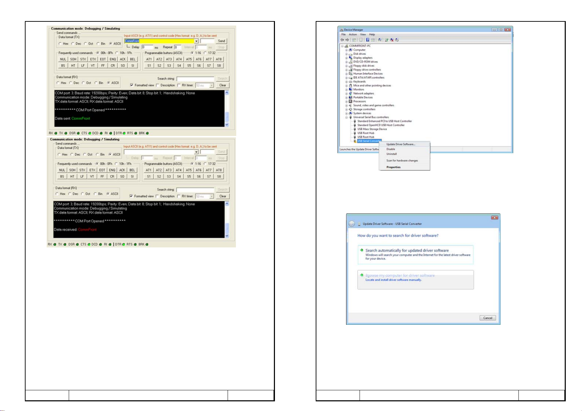Select Bin under Data format (RX), Data sent panel
The width and height of the screenshot is (582, 411).
pyautogui.click(x=96, y=83)
